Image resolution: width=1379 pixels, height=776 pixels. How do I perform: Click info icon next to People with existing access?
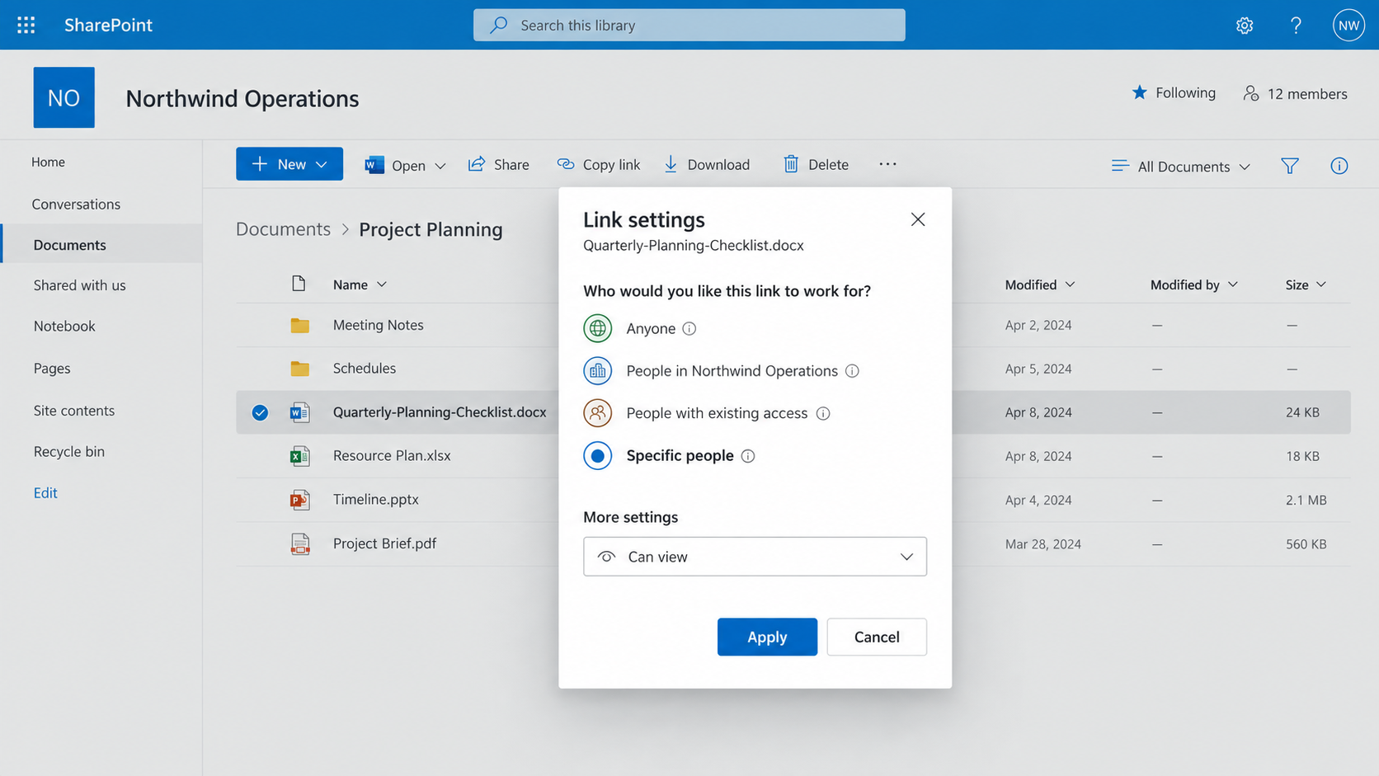822,413
